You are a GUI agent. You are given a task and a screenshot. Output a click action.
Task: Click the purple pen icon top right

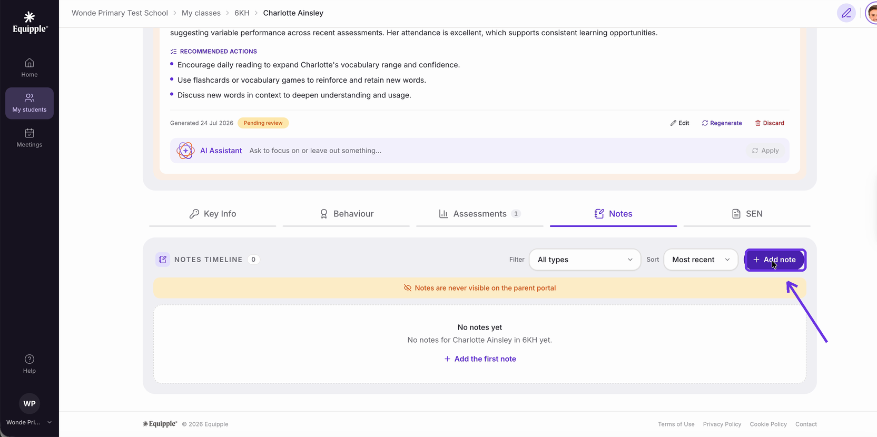click(x=846, y=13)
